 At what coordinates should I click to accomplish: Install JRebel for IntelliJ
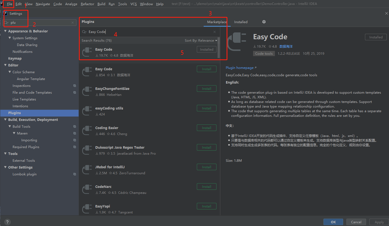pyautogui.click(x=206, y=167)
